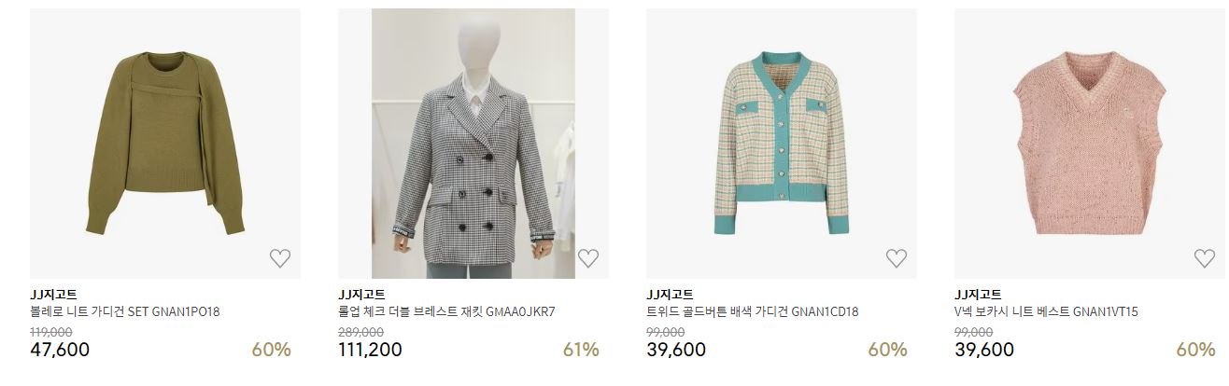The image size is (1229, 386).
Task: Select product name ending GNAN1CD18
Action: coord(752,312)
